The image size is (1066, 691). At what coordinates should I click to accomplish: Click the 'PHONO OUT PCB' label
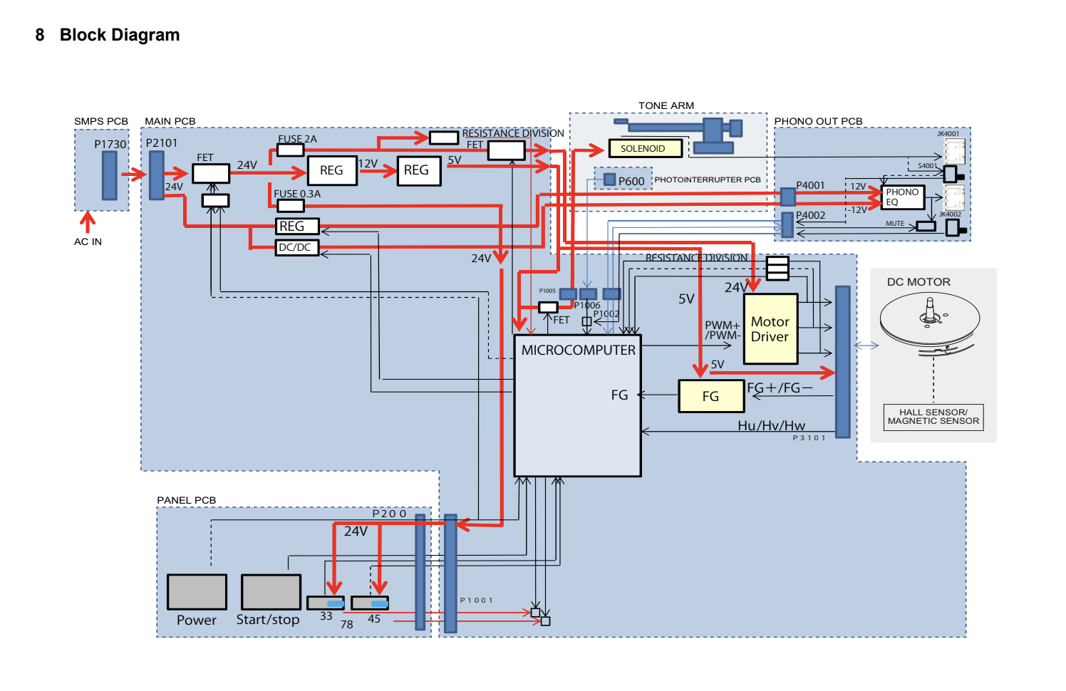(819, 121)
